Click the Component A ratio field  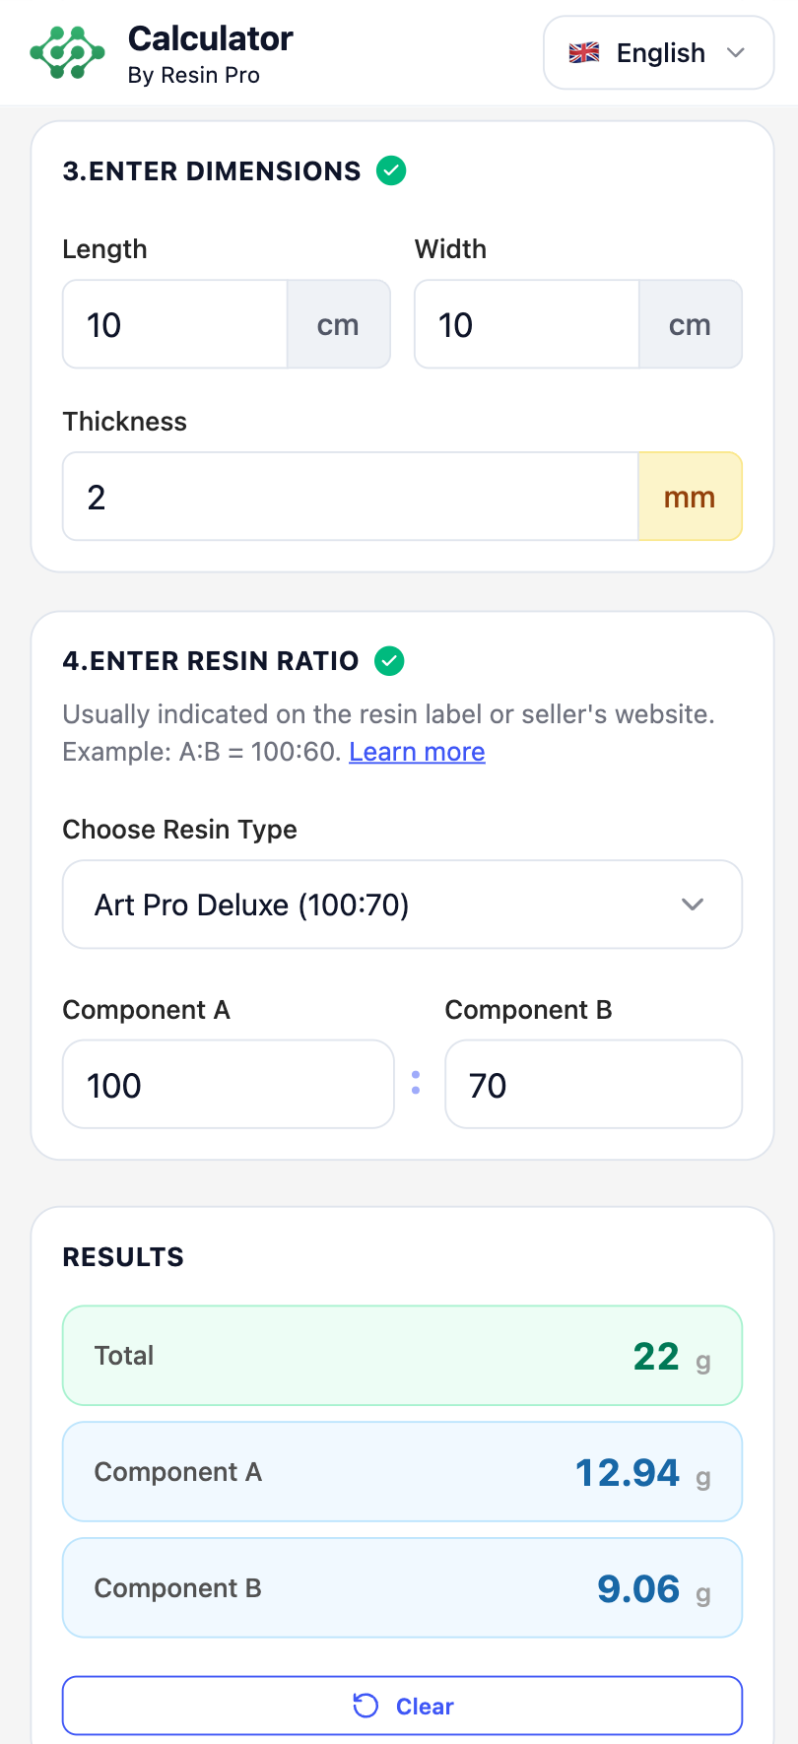pyautogui.click(x=229, y=1085)
